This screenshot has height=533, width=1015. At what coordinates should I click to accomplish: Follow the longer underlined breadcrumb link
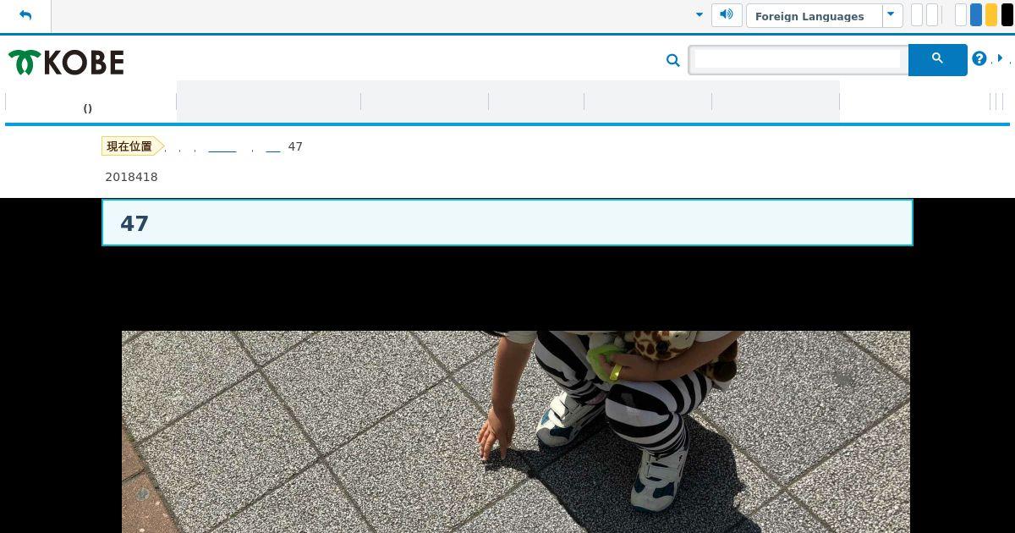(x=222, y=147)
